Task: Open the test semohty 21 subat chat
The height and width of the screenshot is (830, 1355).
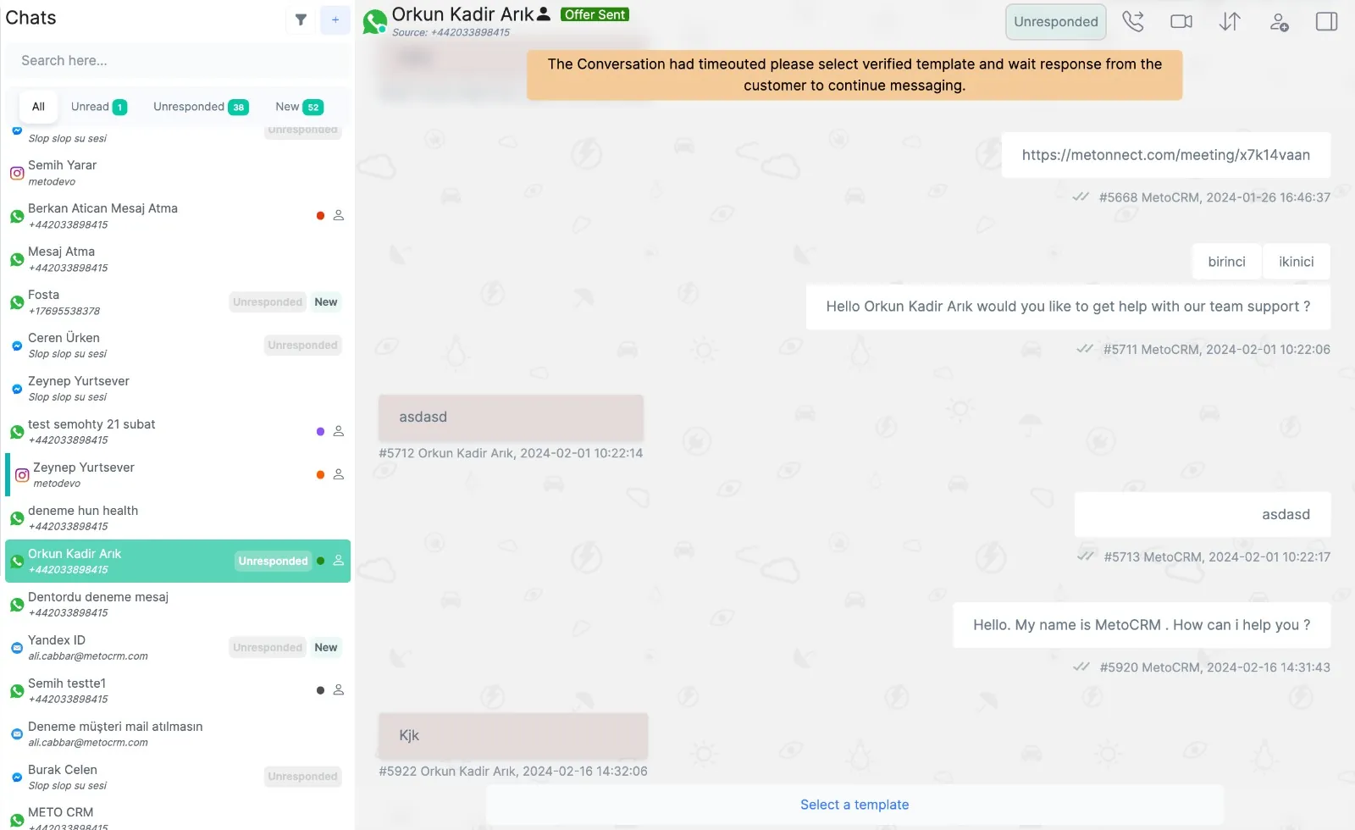Action: tap(178, 432)
